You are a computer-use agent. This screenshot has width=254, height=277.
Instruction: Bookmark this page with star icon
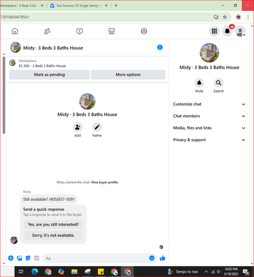225,17
